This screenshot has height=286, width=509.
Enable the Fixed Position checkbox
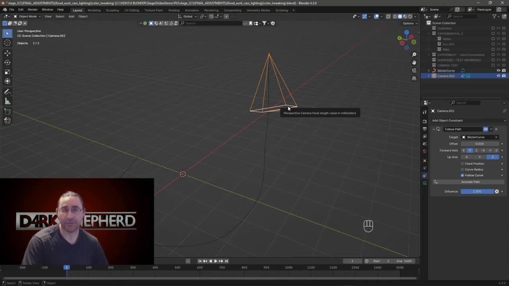(x=462, y=164)
